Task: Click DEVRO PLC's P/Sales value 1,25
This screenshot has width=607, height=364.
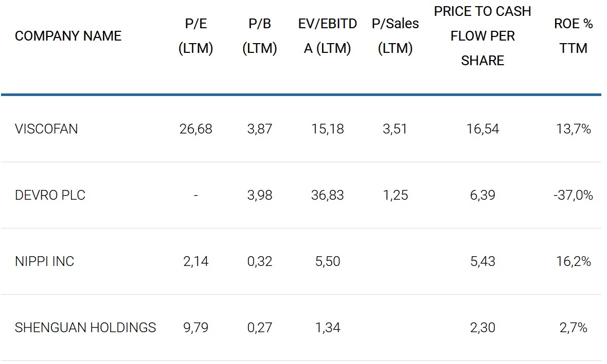Action: click(395, 195)
